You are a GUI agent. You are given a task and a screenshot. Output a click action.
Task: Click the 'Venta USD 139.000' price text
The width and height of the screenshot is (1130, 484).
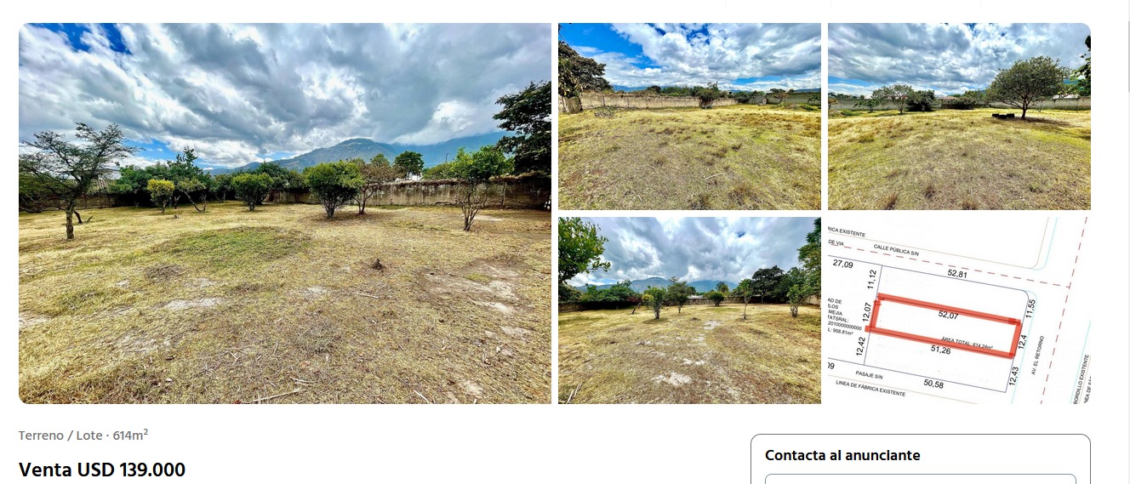(102, 470)
